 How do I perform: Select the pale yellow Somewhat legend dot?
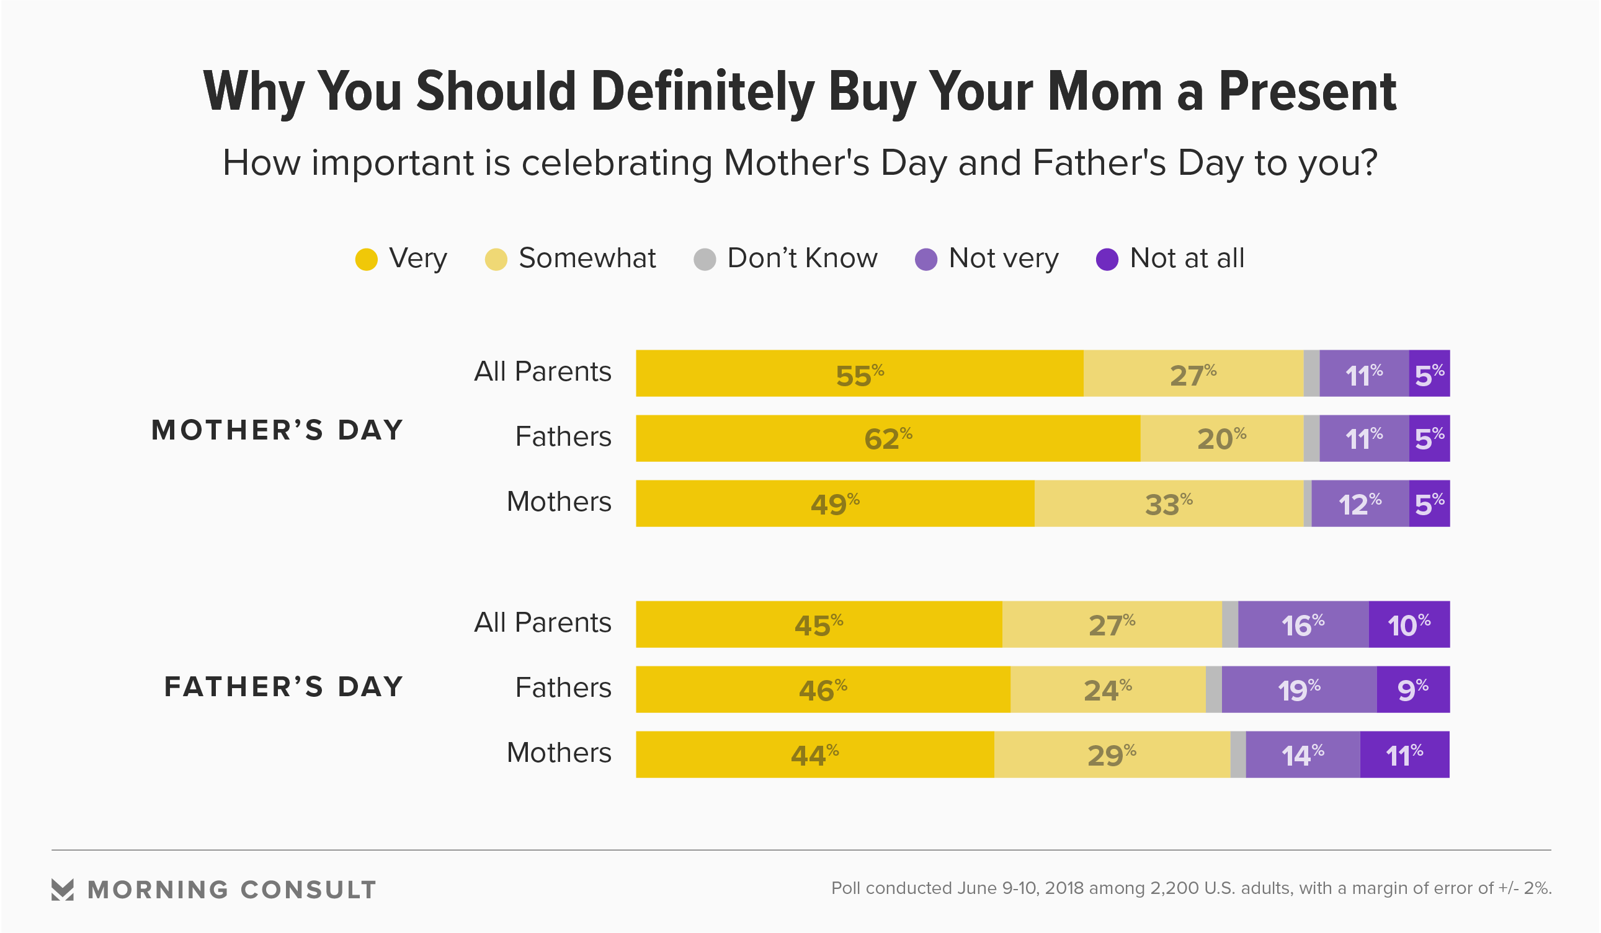click(x=496, y=259)
